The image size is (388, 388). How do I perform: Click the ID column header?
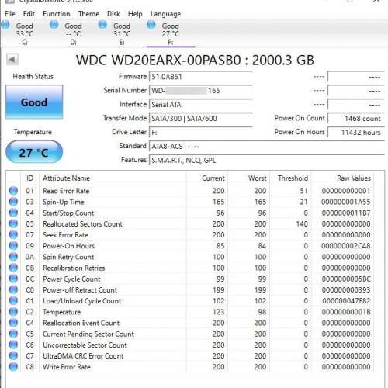pos(29,178)
